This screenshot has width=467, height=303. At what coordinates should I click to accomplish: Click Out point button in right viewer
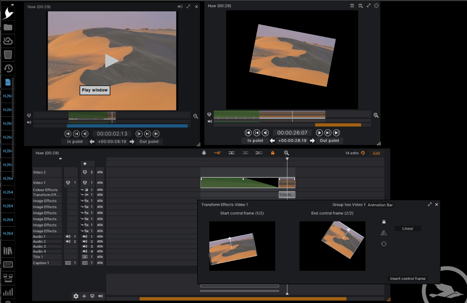click(329, 141)
